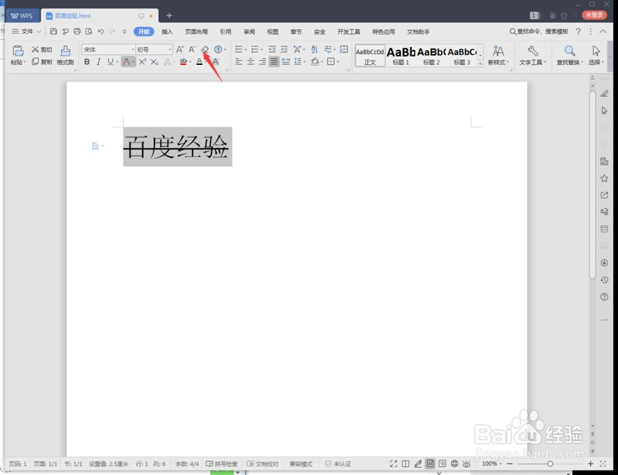This screenshot has height=475, width=618.
Task: Click the numbered list icon
Action: 255,49
